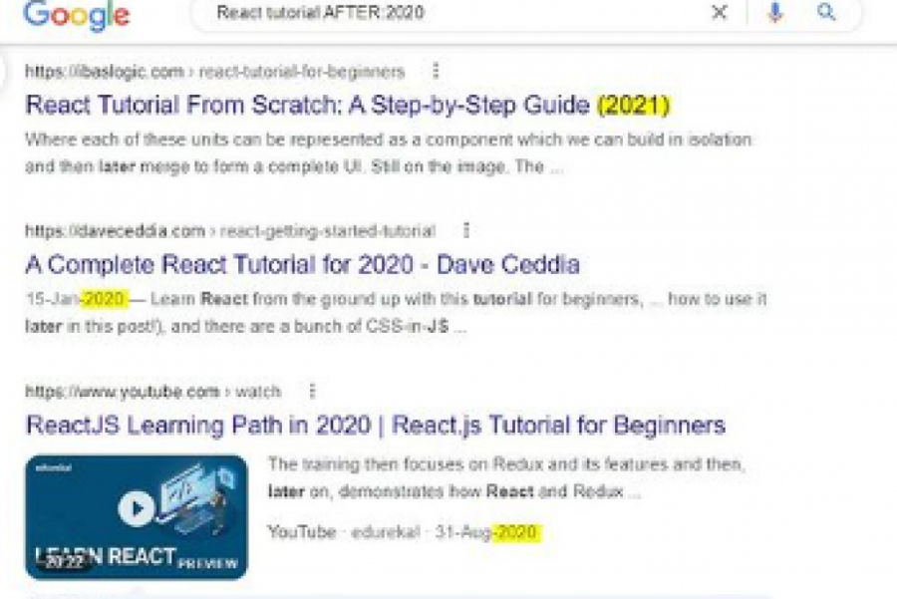Open A Complete React Tutorial for 2020 link
Viewport: 897px width, 599px height.
(302, 264)
